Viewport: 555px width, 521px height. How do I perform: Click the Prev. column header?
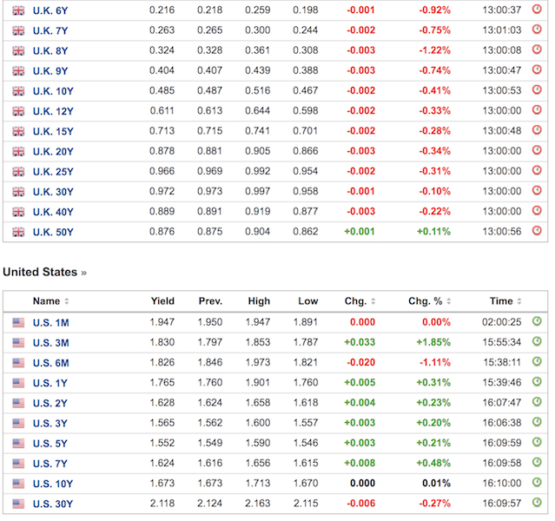tap(210, 301)
